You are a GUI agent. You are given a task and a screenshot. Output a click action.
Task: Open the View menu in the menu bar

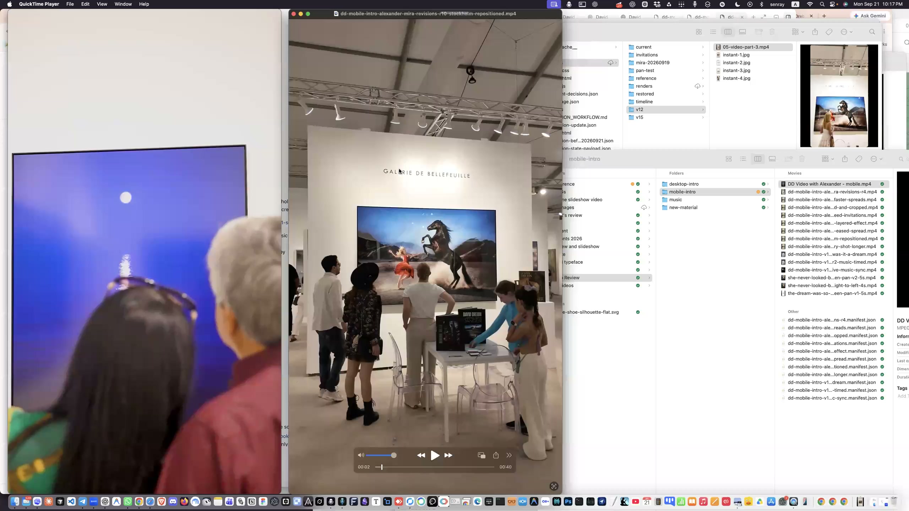[102, 4]
